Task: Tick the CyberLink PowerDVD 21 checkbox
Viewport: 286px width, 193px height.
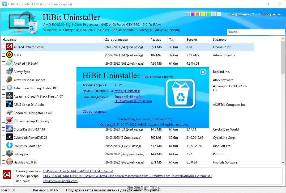Action: pos(3,137)
